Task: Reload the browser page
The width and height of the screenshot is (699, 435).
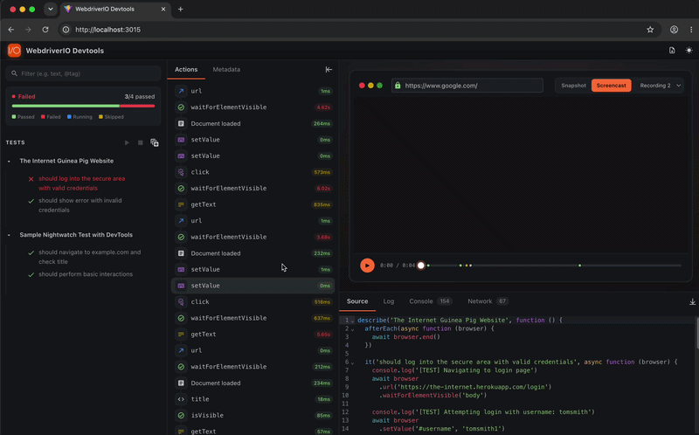Action: pyautogui.click(x=45, y=30)
